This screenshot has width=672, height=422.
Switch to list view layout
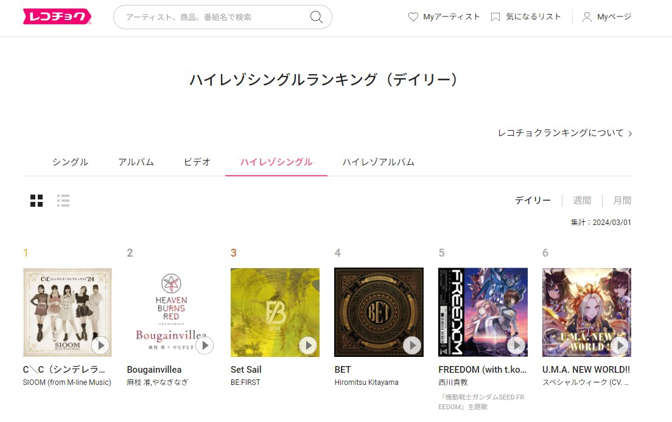63,200
